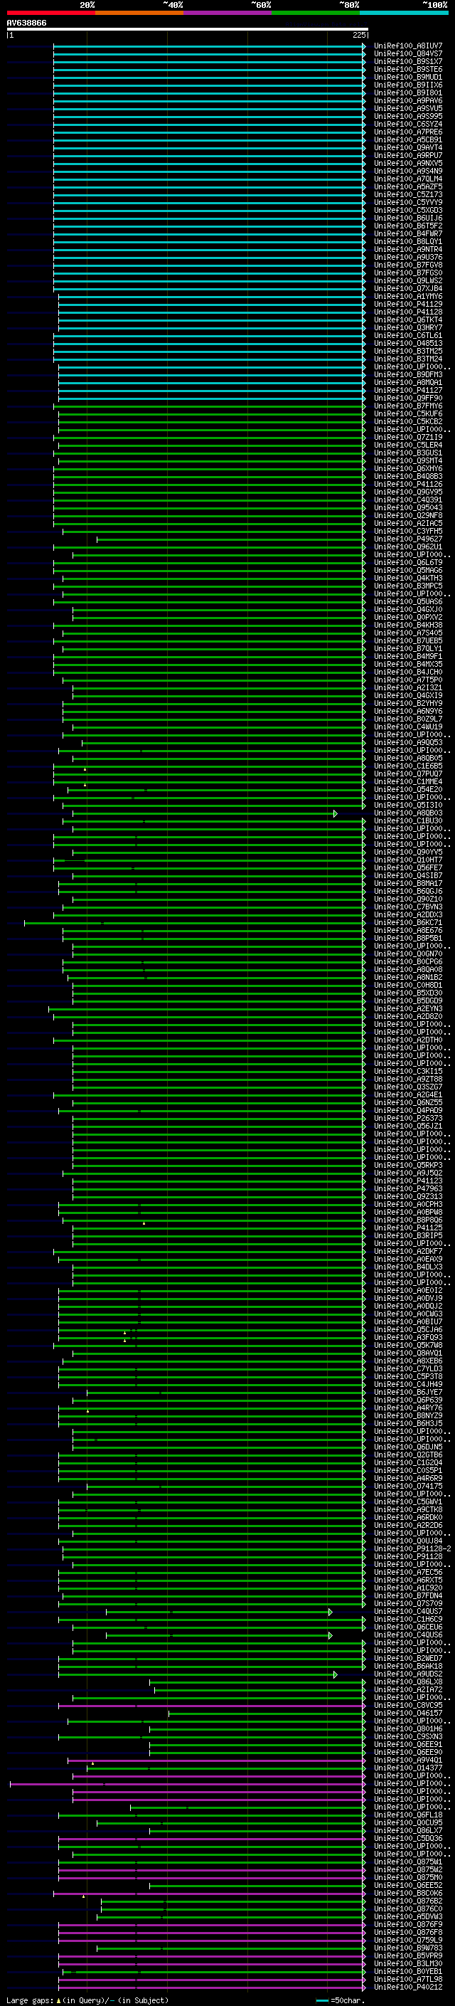Viewport: 455px width, 2006px height.
Task: Click the hit label UniRef100_O48513
Action: click(407, 344)
